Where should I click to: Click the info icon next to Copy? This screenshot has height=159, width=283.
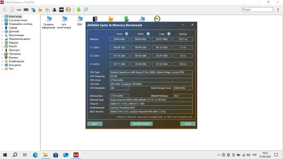click(x=169, y=34)
